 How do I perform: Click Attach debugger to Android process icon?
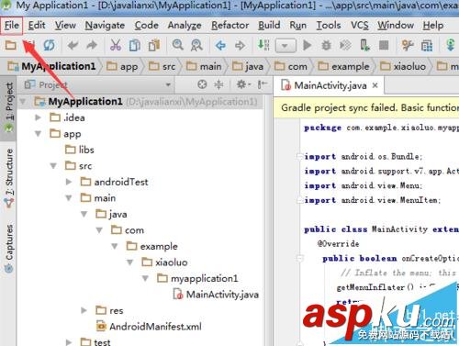pyautogui.click(x=364, y=46)
